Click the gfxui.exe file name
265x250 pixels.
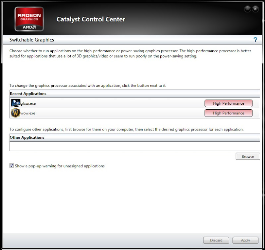tap(28, 103)
